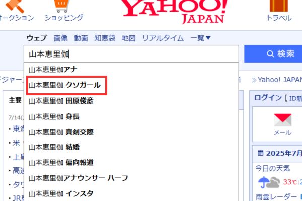This screenshot has height=201, width=302.
Task: Switch to the リアルタイム search tab
Action: coord(163,38)
